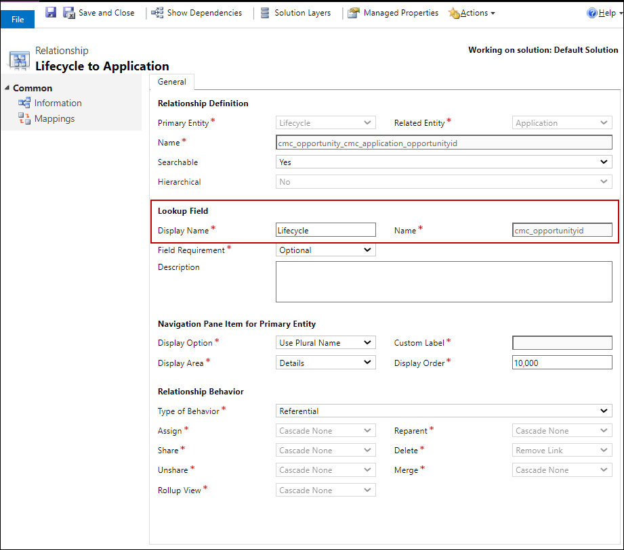624x550 pixels.
Task: Open the Actions menu
Action: pyautogui.click(x=473, y=13)
